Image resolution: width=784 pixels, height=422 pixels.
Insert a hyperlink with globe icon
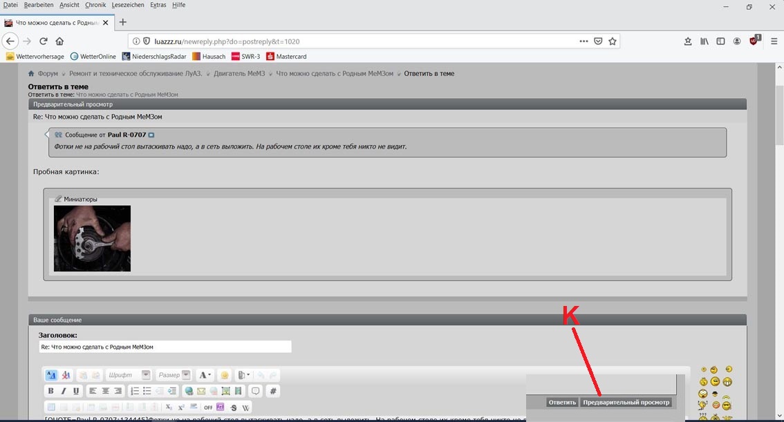(x=189, y=391)
